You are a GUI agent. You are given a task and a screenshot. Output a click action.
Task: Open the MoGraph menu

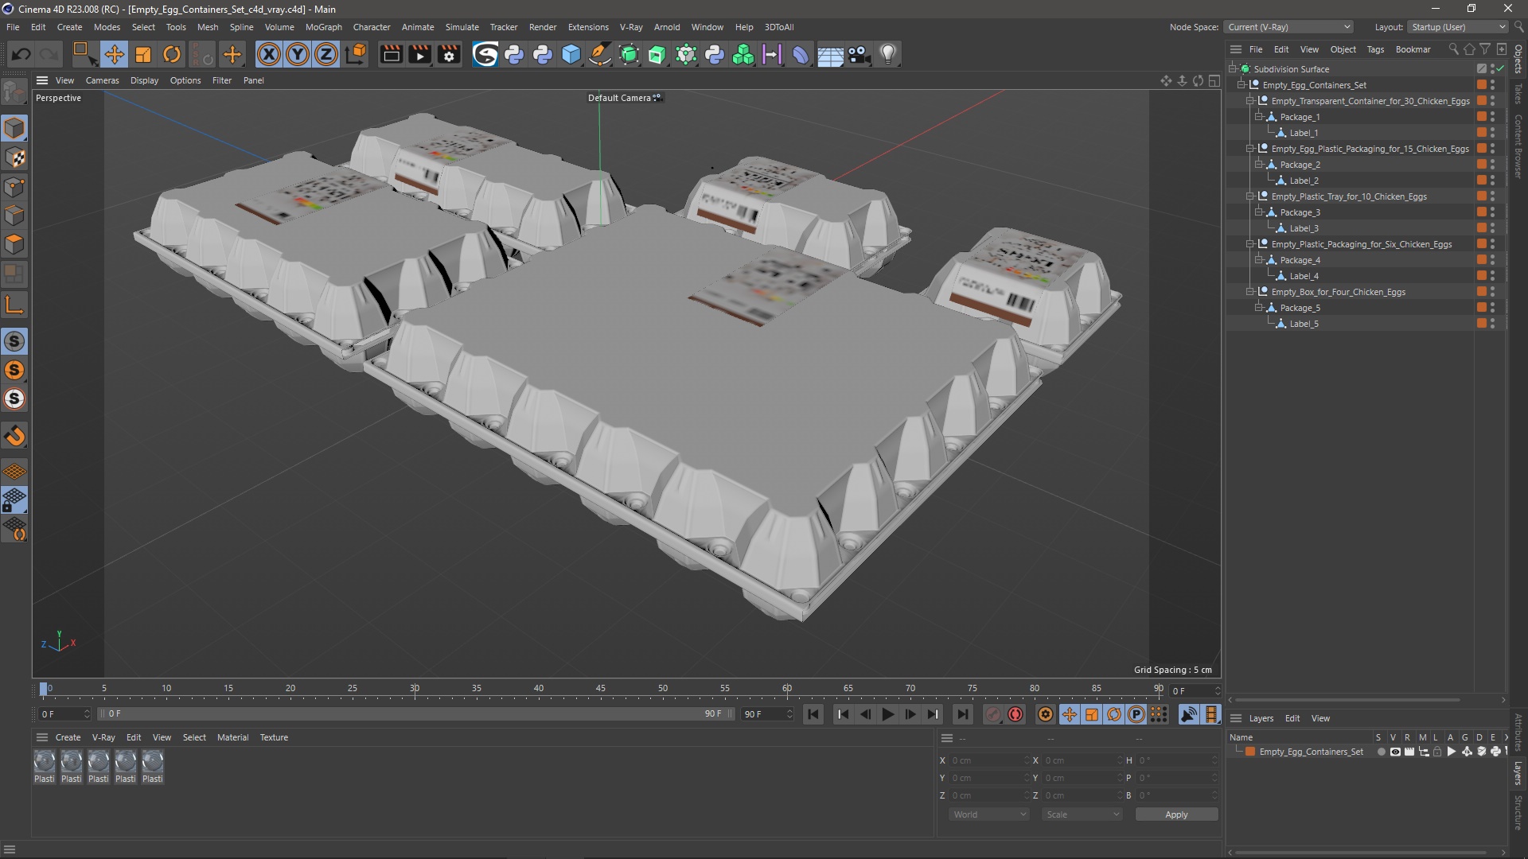point(323,27)
